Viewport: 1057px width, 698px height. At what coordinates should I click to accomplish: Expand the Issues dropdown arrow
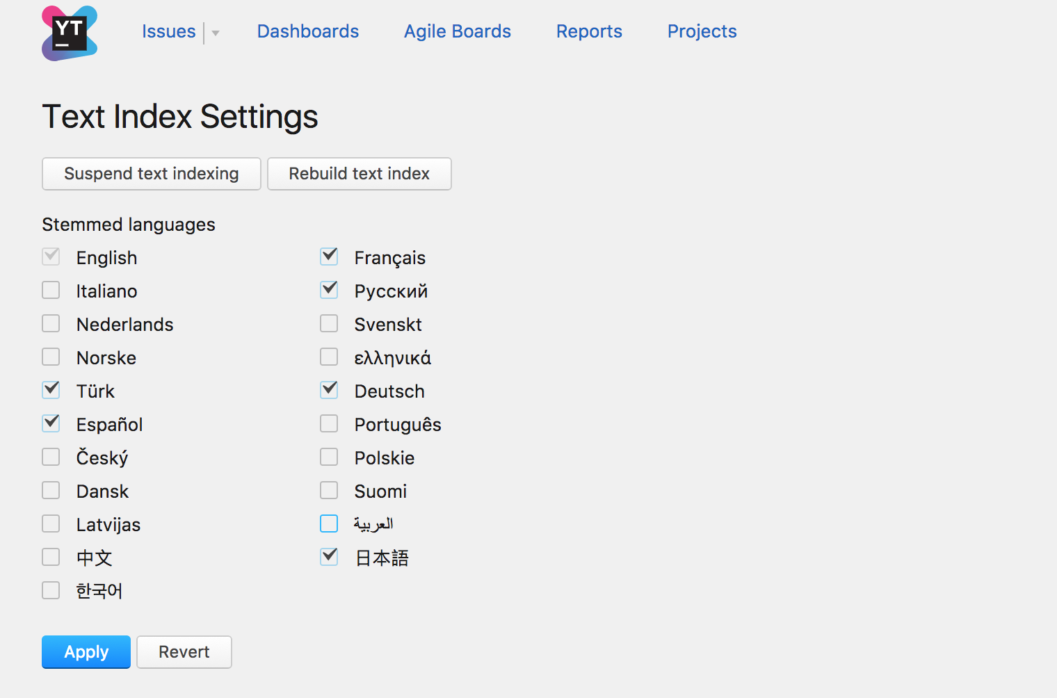216,33
